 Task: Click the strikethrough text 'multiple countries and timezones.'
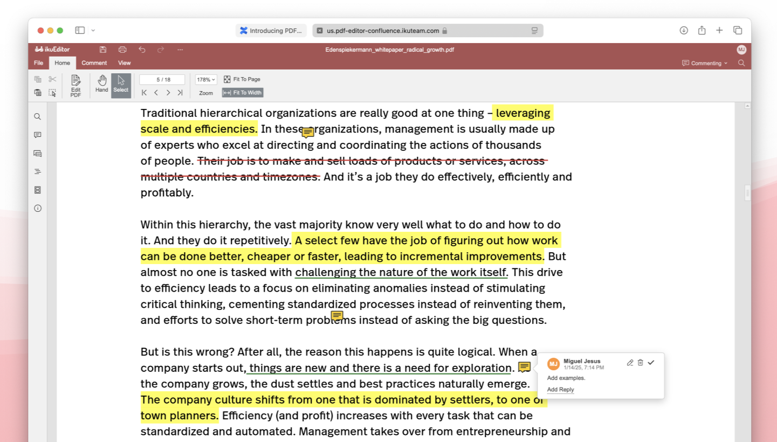tap(230, 177)
